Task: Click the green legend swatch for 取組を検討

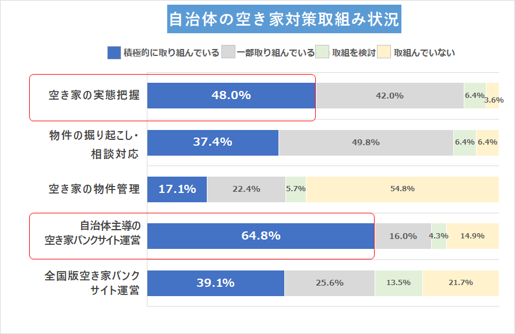Action: point(322,52)
